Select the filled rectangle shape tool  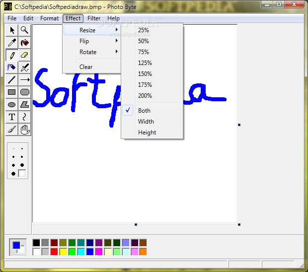click(12, 92)
